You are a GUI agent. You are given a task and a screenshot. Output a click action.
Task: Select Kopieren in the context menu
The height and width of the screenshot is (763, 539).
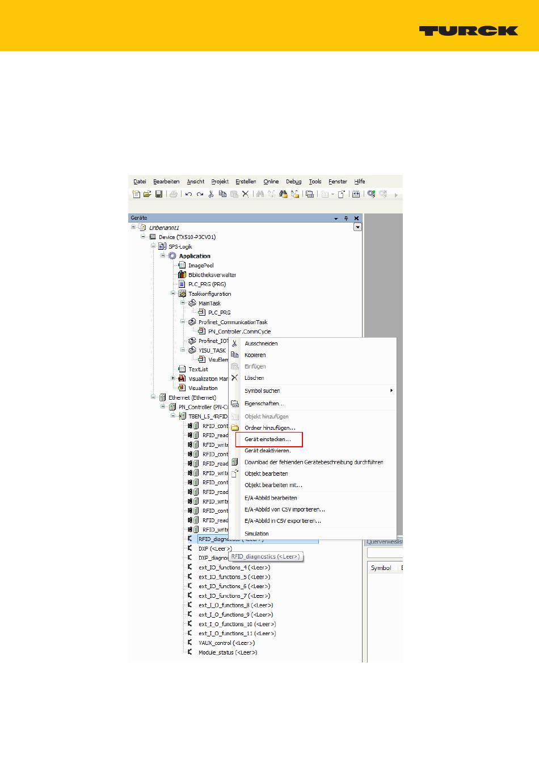click(x=255, y=355)
